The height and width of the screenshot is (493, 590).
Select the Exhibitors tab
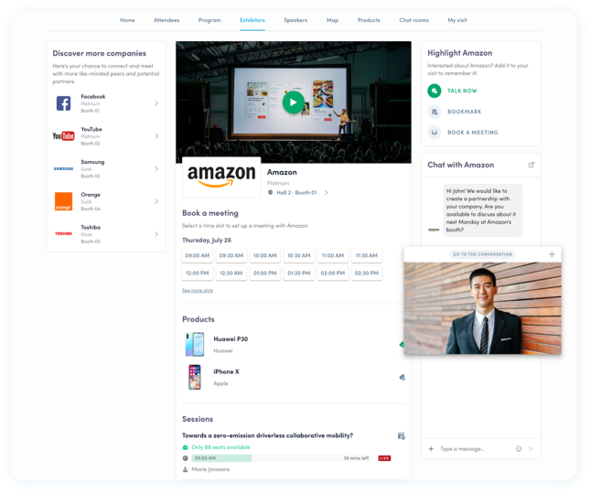[252, 20]
